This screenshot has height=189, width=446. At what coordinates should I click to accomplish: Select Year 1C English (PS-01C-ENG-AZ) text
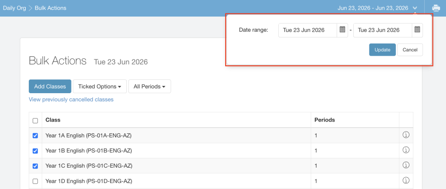coord(89,165)
